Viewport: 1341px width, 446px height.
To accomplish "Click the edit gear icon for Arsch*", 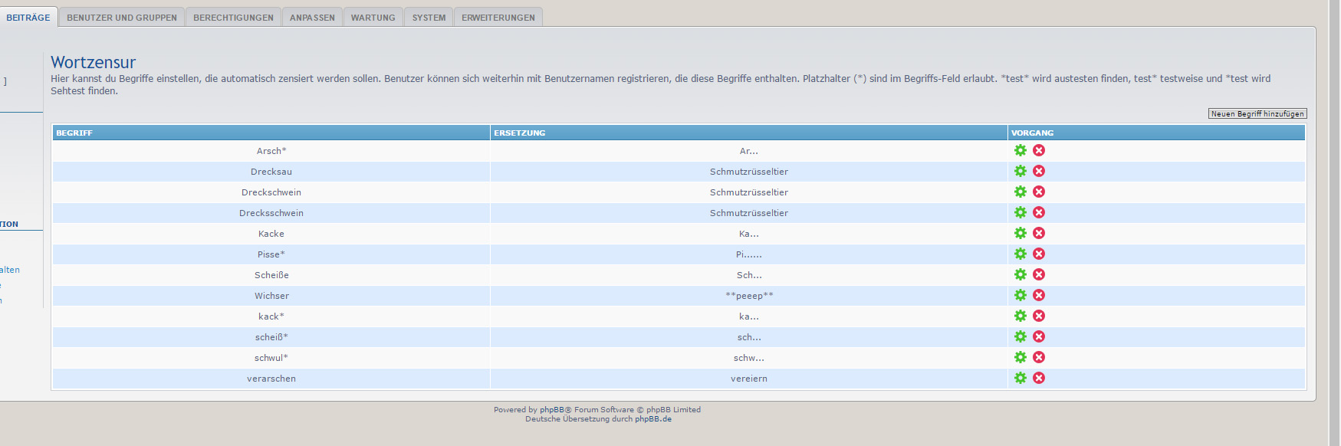I will pos(1020,150).
